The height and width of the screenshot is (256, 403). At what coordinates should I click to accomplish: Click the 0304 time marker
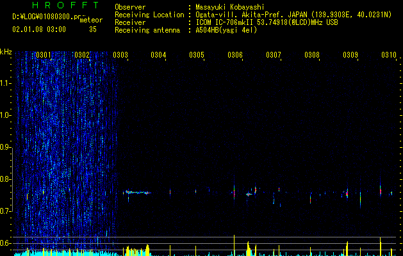158,55
